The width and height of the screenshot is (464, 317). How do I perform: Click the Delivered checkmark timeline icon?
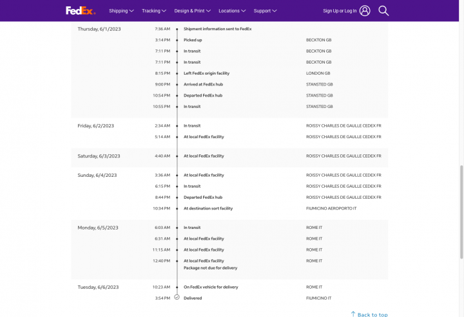pyautogui.click(x=177, y=298)
